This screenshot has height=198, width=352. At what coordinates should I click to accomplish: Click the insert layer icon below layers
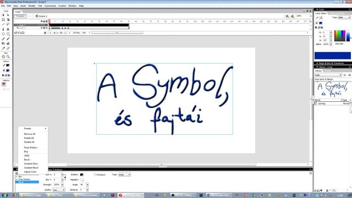click(16, 33)
